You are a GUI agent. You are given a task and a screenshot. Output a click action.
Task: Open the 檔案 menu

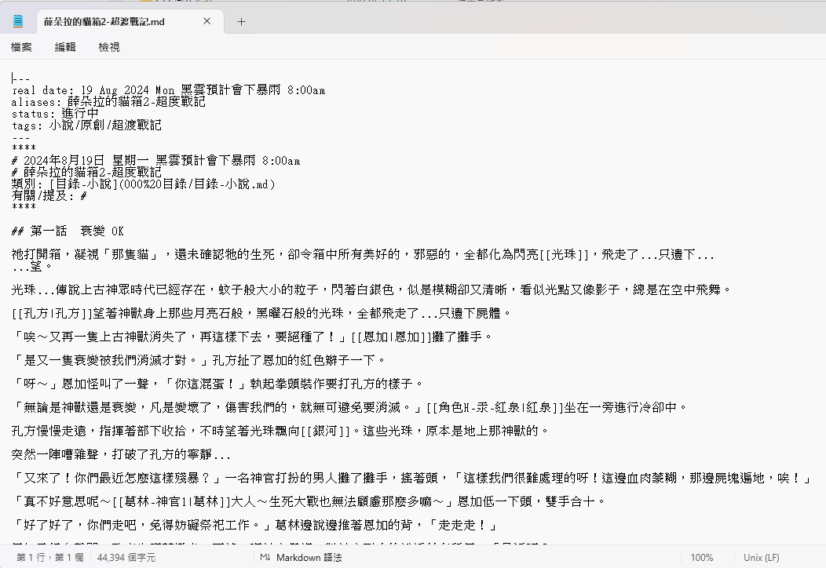(22, 47)
